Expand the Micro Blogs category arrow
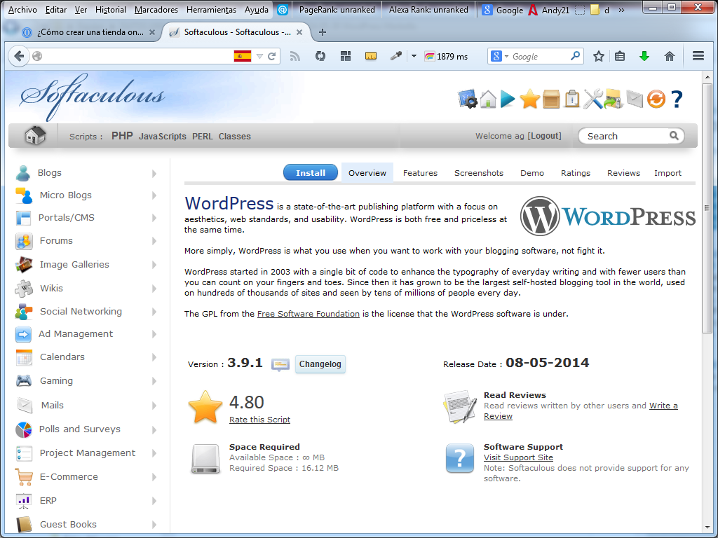The image size is (718, 538). 154,195
